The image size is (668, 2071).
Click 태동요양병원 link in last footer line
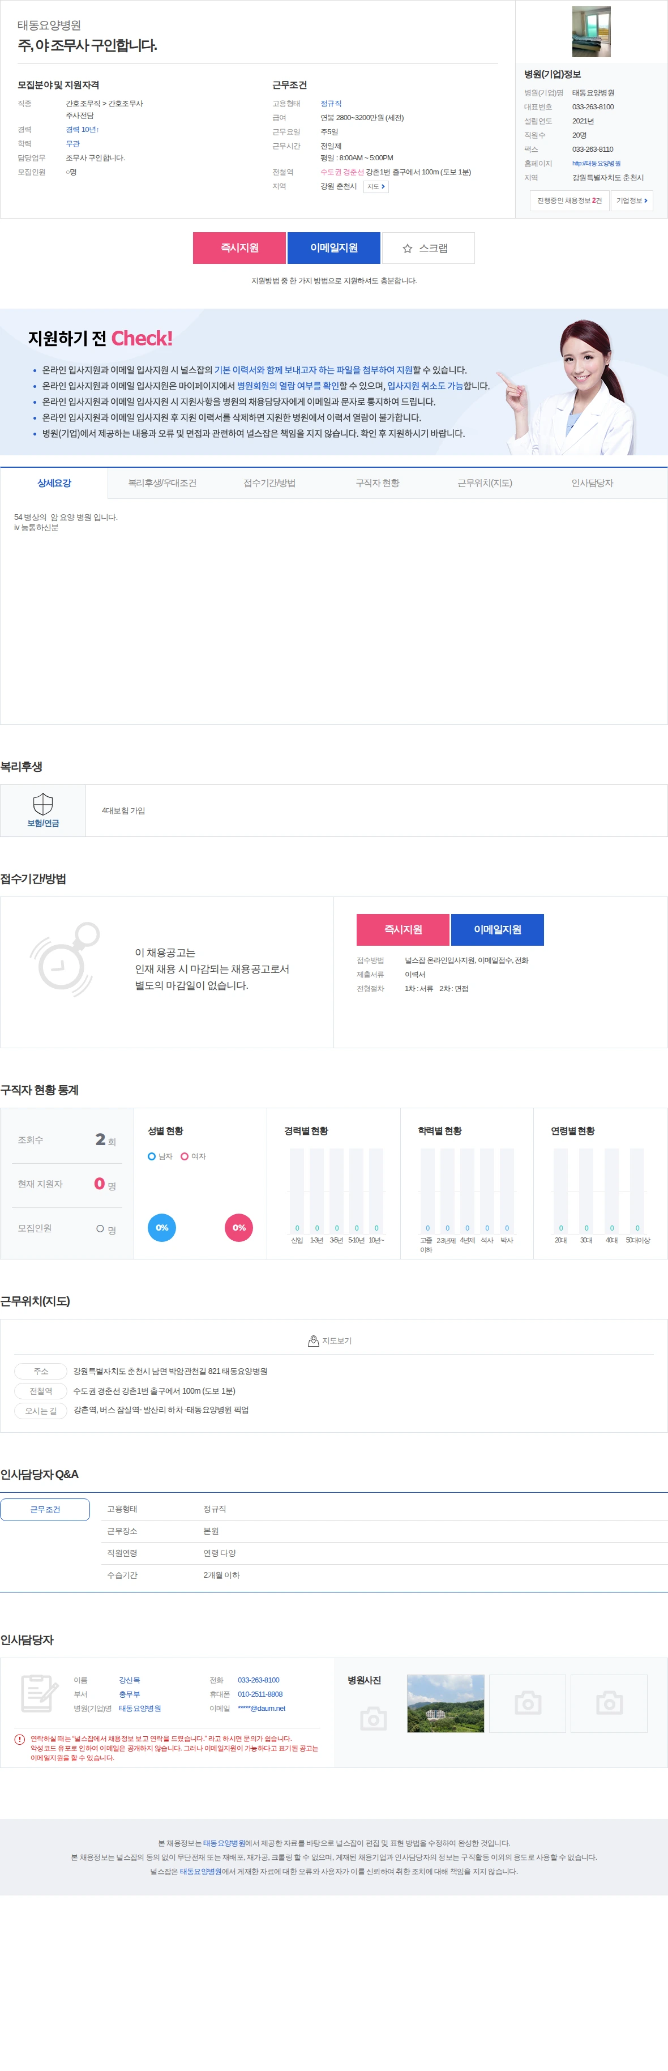coord(200,1872)
